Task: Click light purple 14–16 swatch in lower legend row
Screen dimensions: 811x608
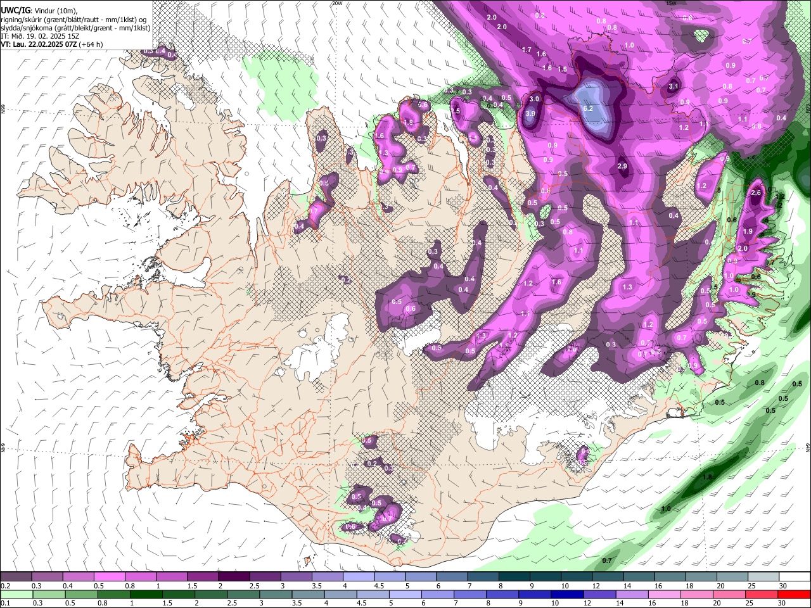Action: (632, 594)
